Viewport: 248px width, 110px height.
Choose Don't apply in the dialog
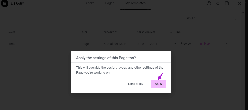click(x=136, y=84)
